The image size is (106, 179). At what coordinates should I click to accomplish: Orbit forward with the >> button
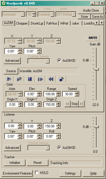coord(81,104)
